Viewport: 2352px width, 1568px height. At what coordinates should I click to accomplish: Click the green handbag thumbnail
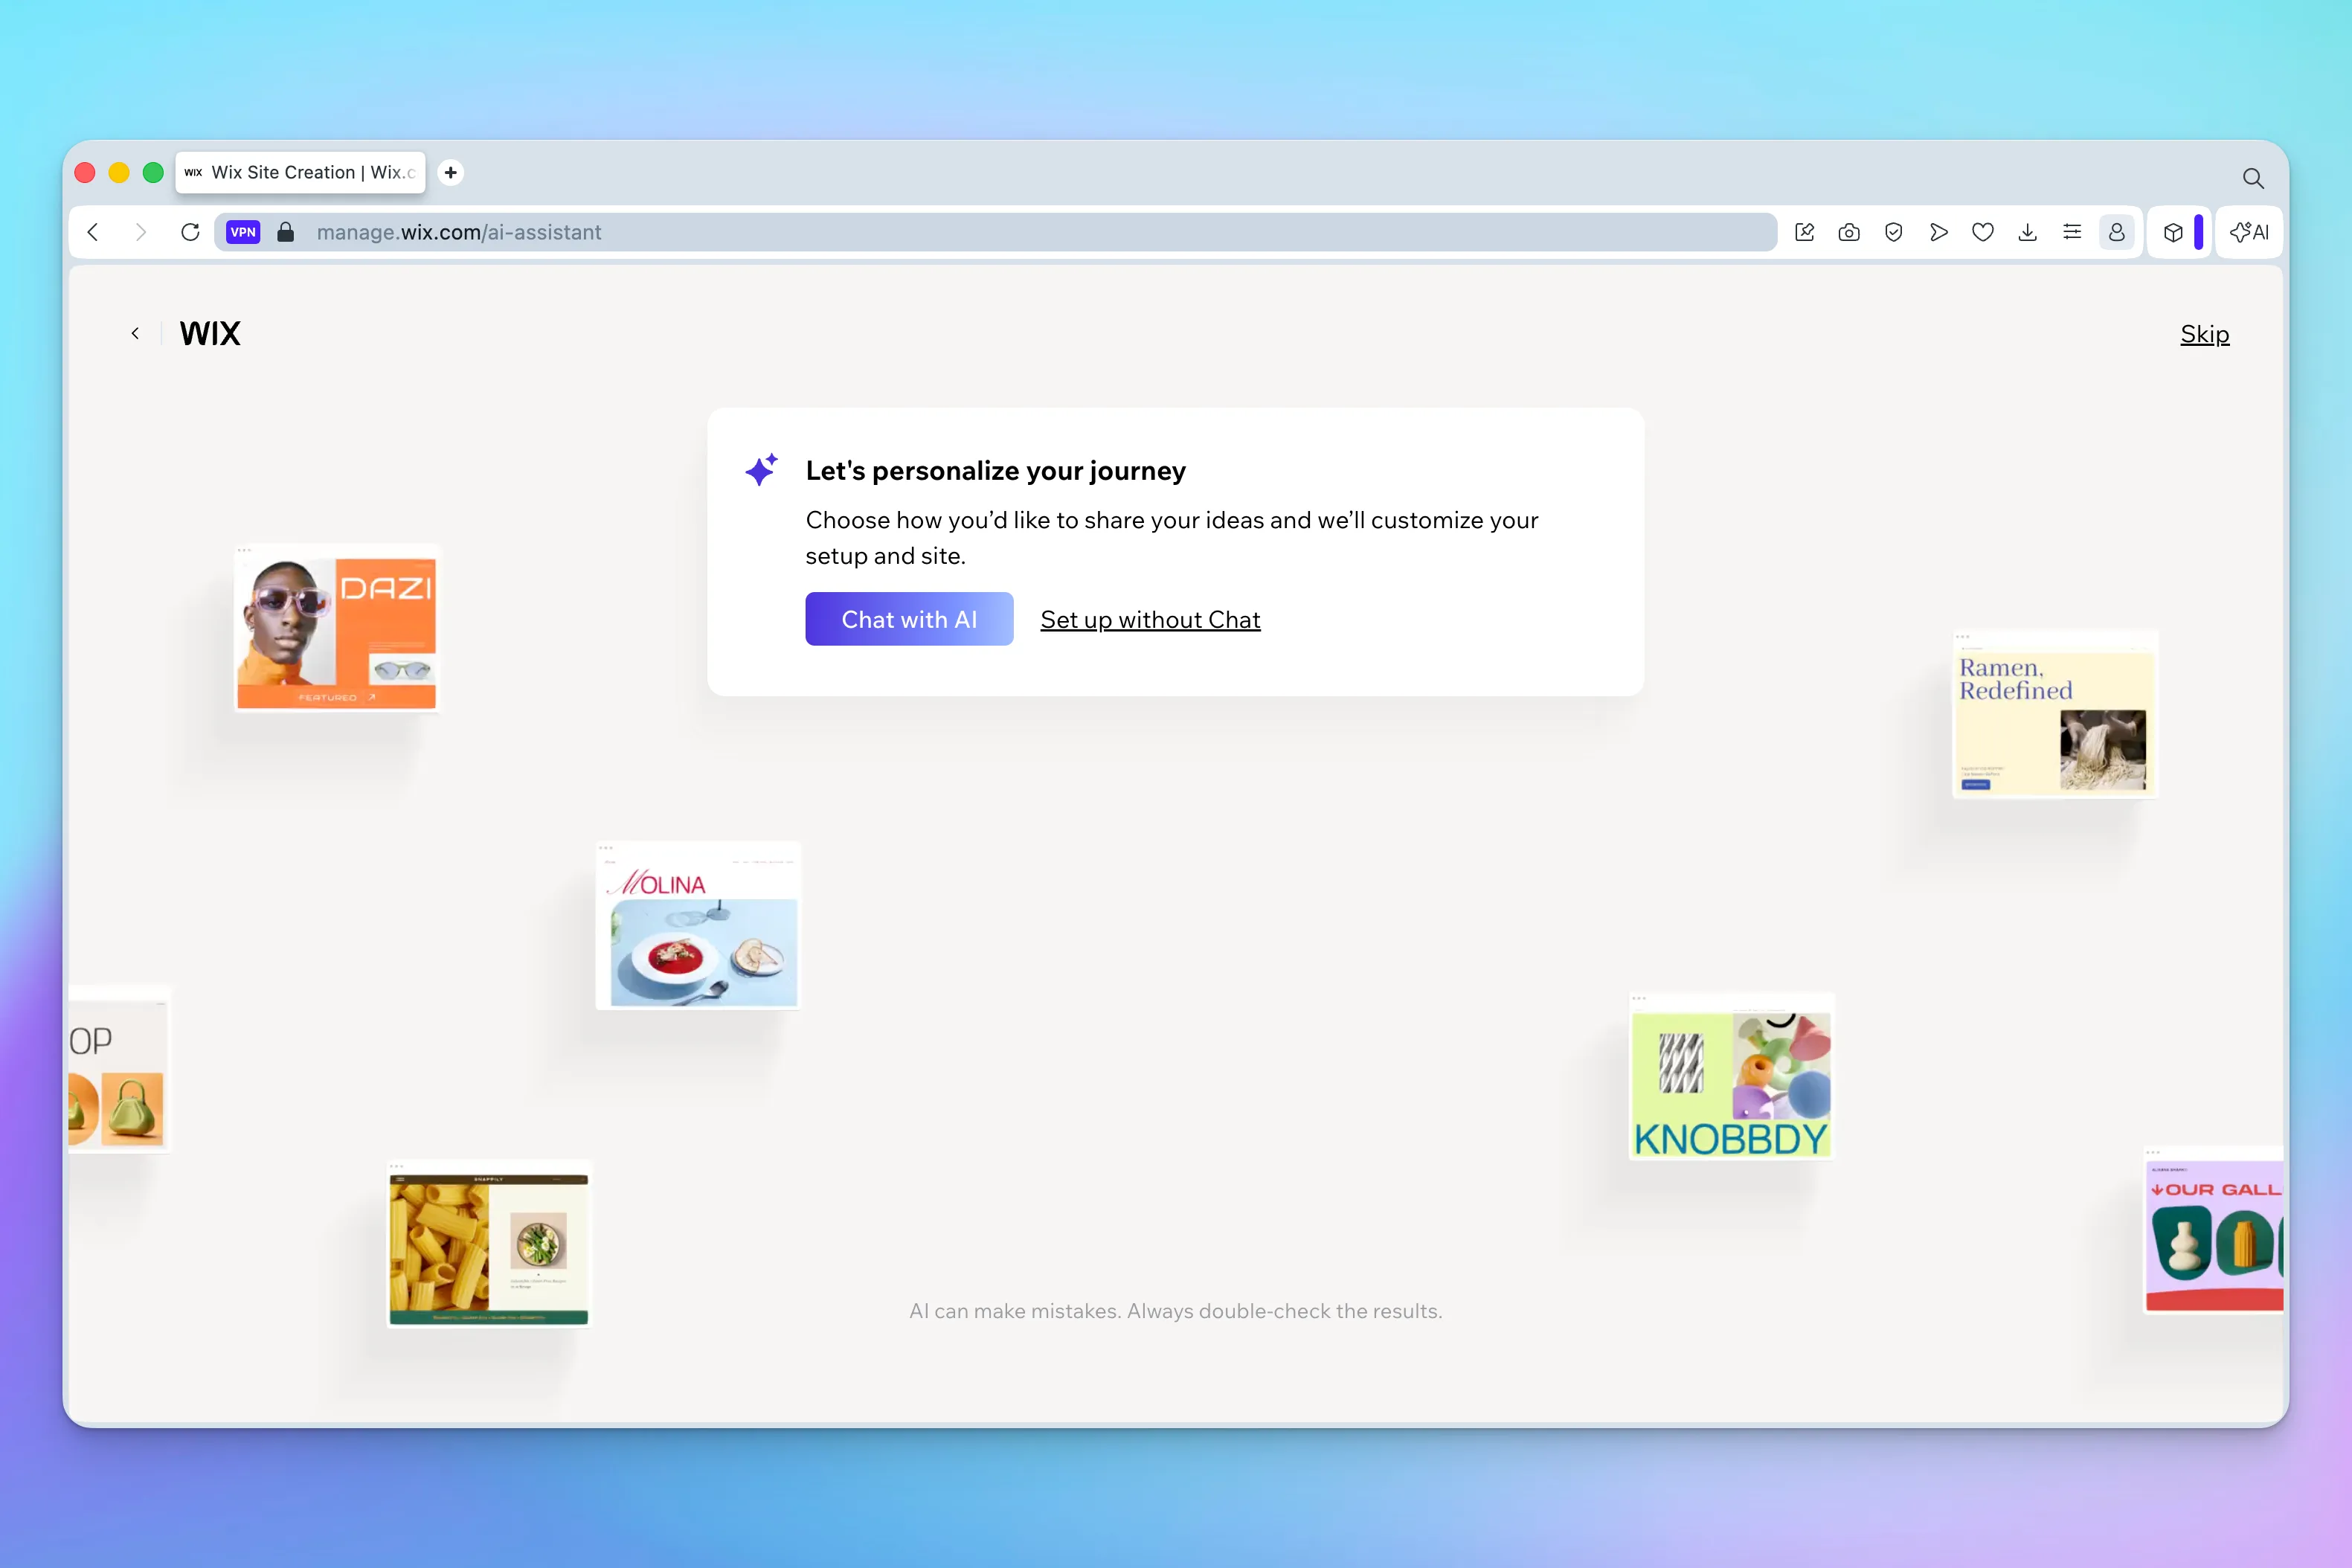click(118, 1069)
